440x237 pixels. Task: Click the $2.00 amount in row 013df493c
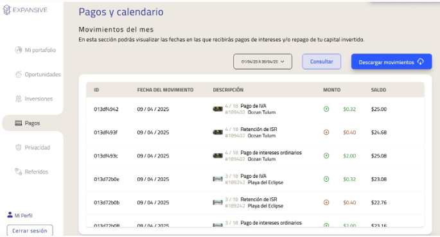tap(349, 156)
